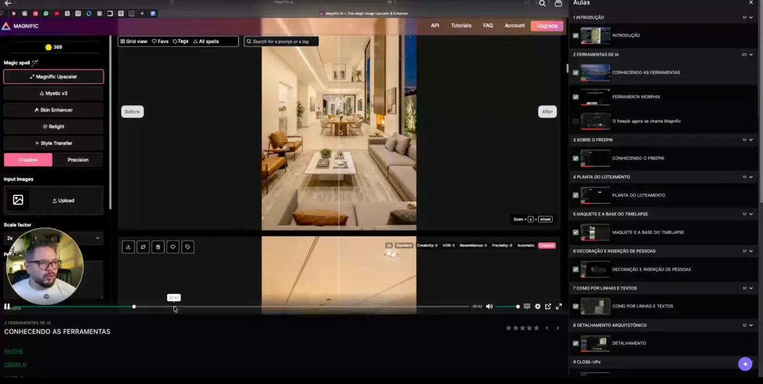Click the video progress bar handle
The height and width of the screenshot is (384, 763).
(134, 307)
